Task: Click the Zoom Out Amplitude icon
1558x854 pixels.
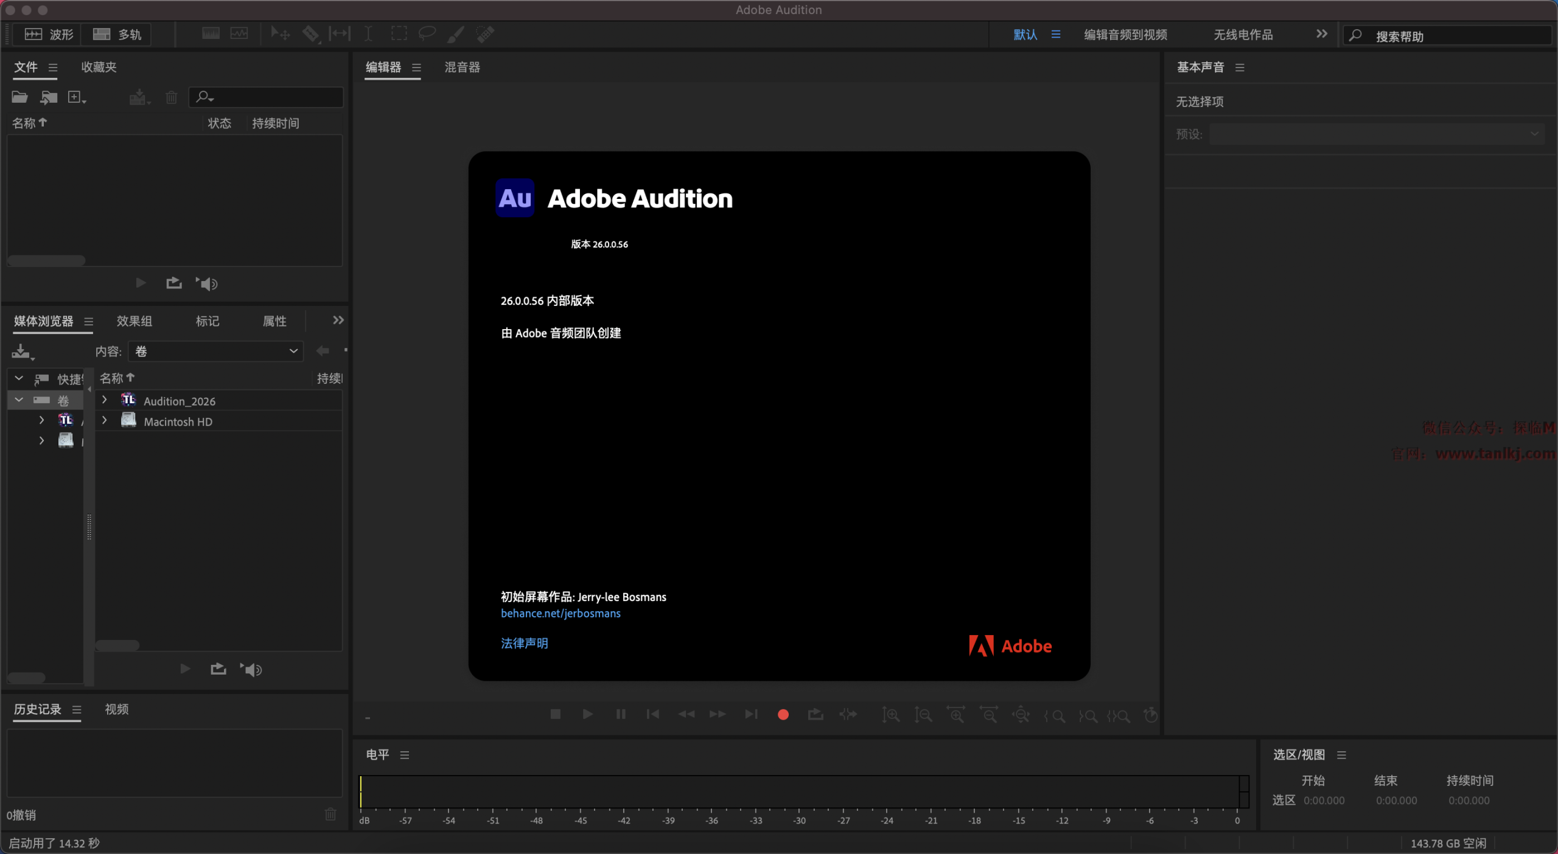Action: pos(923,715)
